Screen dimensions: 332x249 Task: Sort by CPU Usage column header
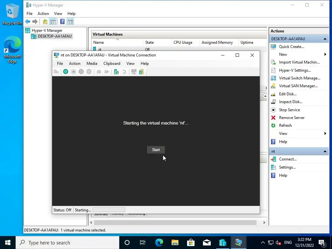[185, 42]
